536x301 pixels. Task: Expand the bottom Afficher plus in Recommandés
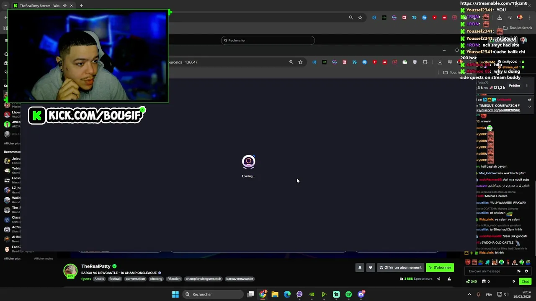(x=12, y=258)
